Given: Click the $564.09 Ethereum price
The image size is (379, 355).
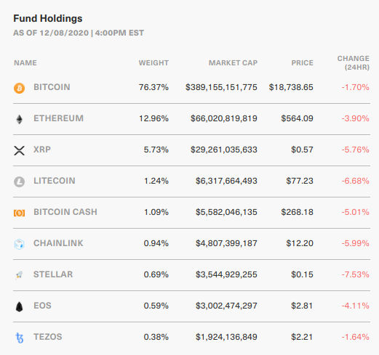Looking at the screenshot, I should [298, 118].
